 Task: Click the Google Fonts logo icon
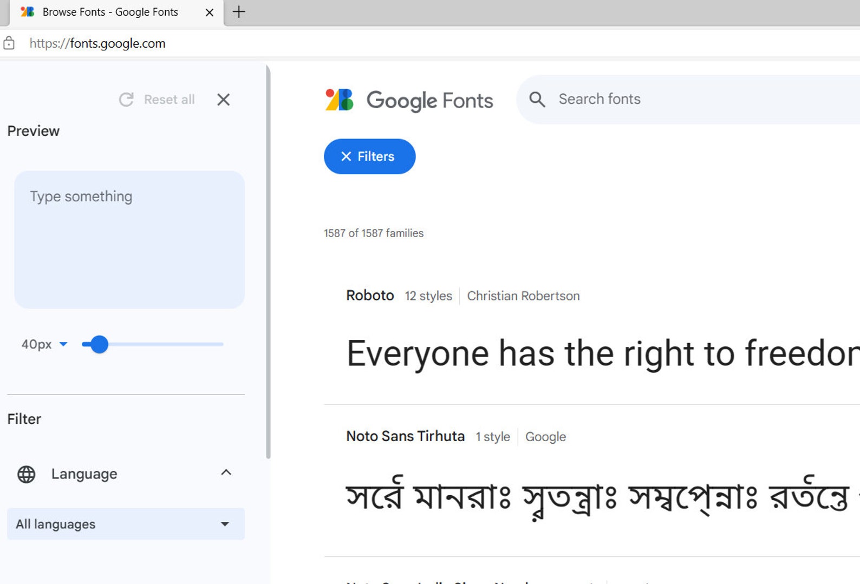340,100
